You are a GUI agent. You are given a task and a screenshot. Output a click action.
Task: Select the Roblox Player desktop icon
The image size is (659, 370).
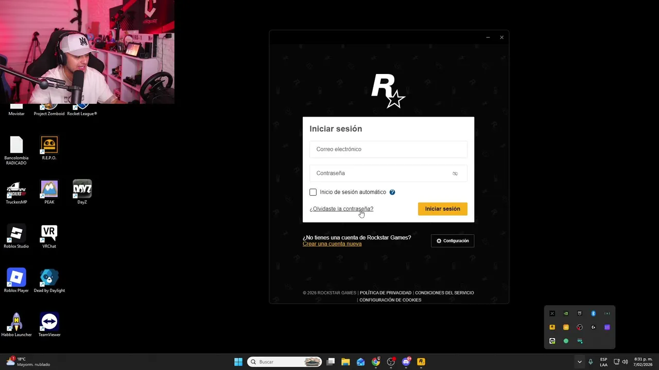pos(16,281)
